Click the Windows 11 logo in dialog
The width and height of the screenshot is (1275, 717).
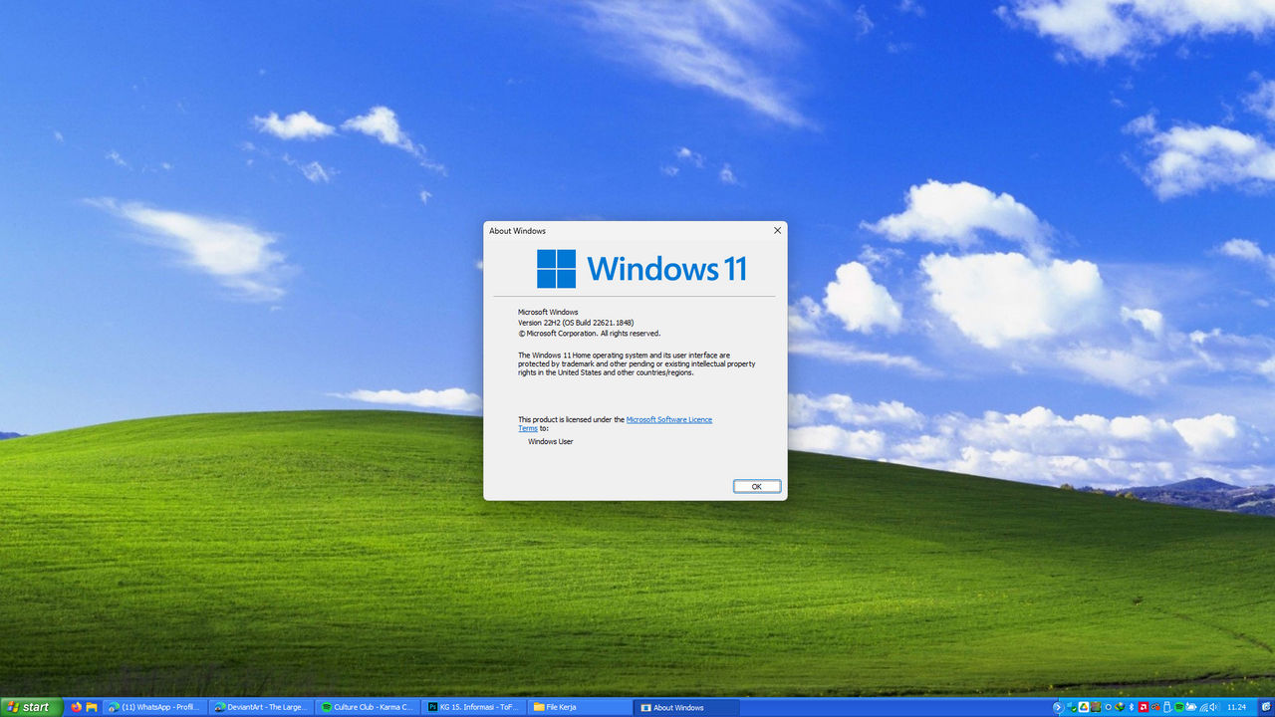tap(642, 269)
